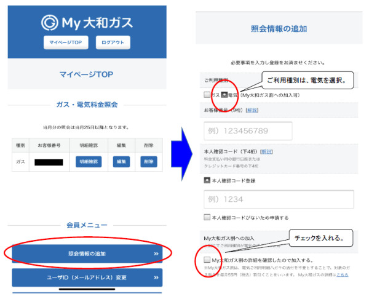Image resolution: width=369 pixels, height=307 pixels.
Task: Check 本人確認コードがないため申請する checkbox
Action: 207,217
